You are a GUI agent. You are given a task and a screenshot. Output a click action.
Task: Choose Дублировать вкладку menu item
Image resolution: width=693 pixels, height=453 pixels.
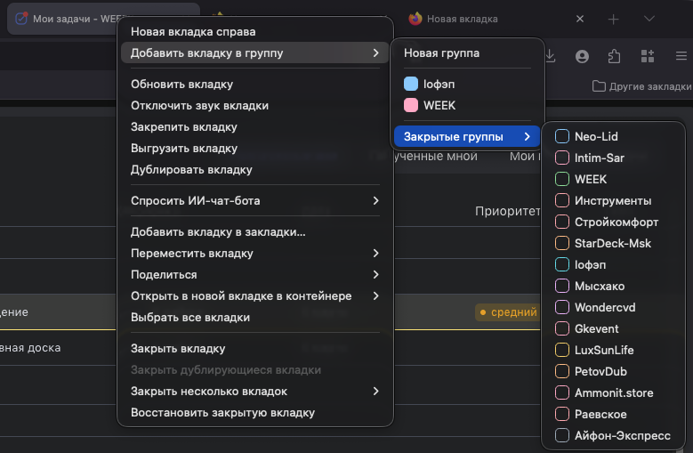191,169
